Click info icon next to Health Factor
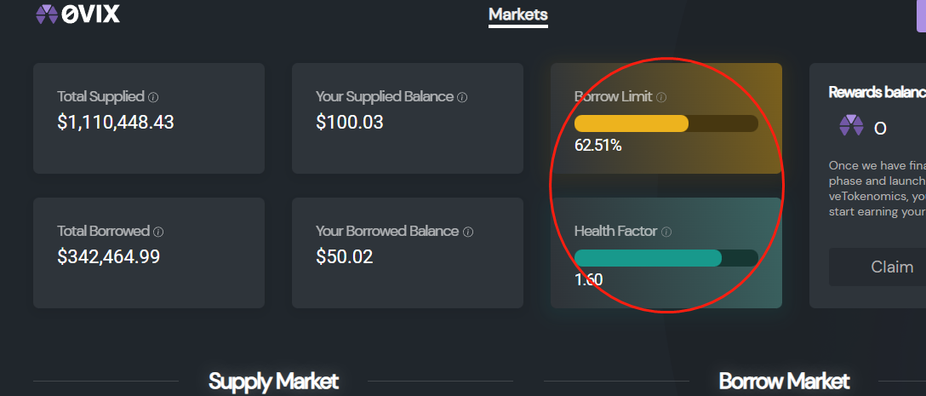Image resolution: width=926 pixels, height=396 pixels. point(666,232)
